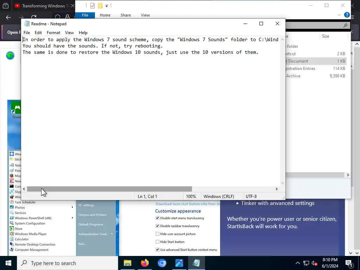The width and height of the screenshot is (360, 270).
Task: Enable the Hide Start button checkbox
Action: tap(157, 242)
